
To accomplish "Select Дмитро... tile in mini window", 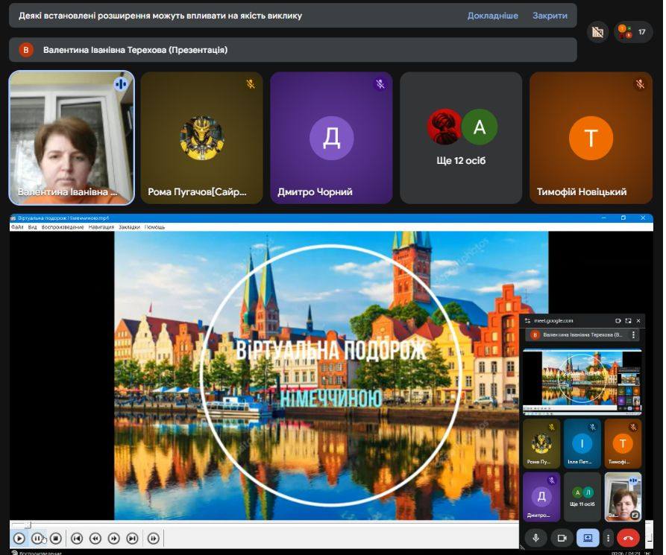I will coord(541,497).
